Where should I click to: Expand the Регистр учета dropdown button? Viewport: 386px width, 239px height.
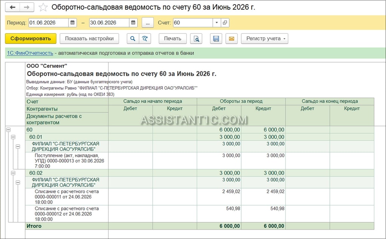(264, 39)
